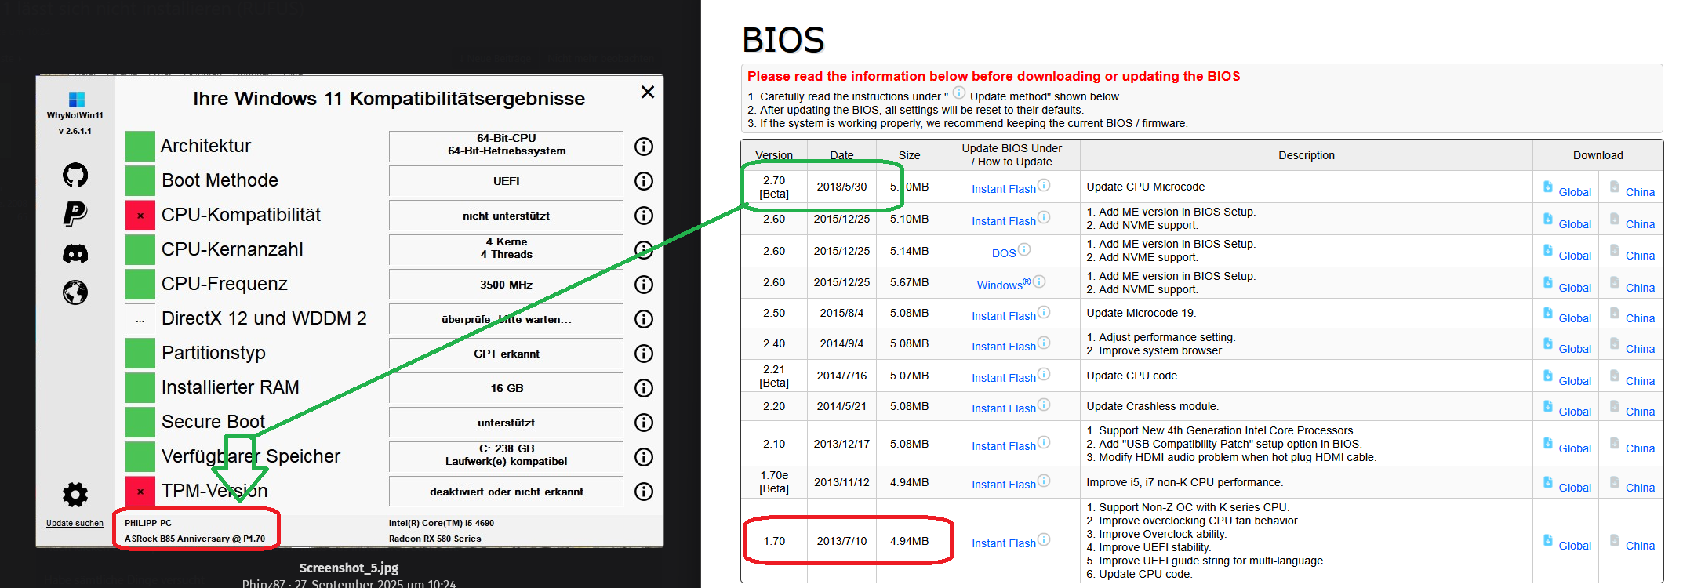Viewport: 1683px width, 588px height.
Task: Click Global file icon for BIOS 2.40
Action: [x=1548, y=343]
